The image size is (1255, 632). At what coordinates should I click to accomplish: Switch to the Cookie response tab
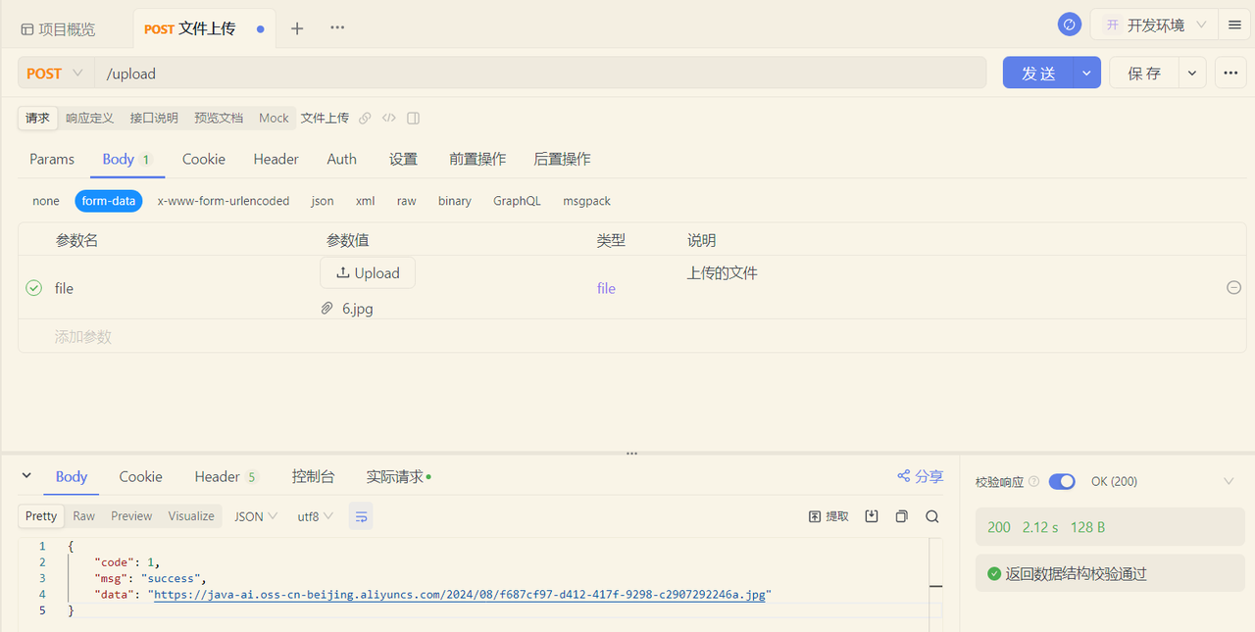(140, 476)
